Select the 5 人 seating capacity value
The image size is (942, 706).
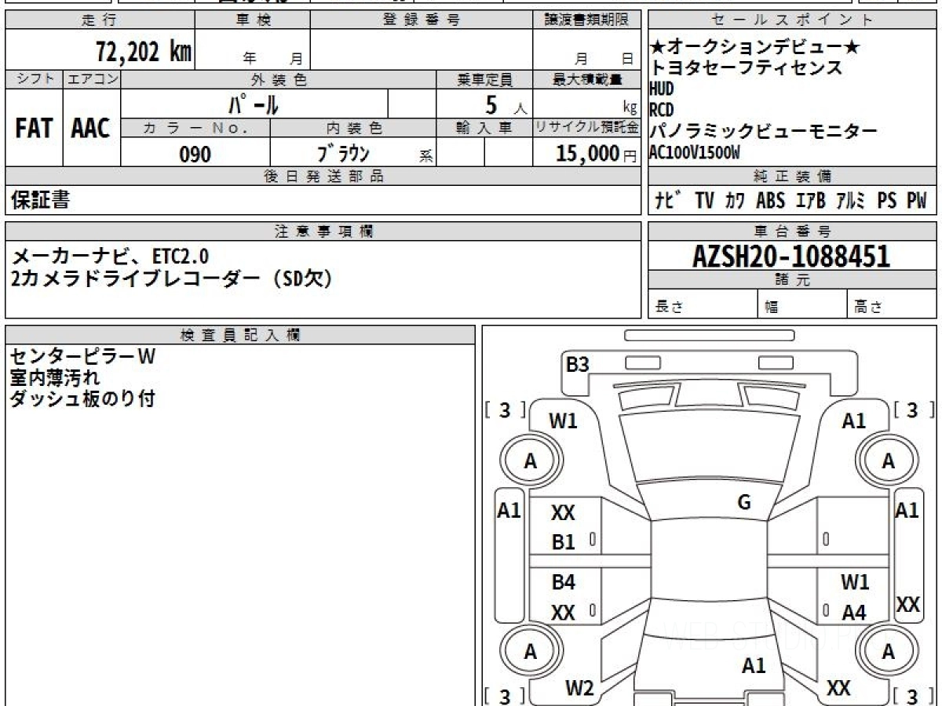[506, 104]
